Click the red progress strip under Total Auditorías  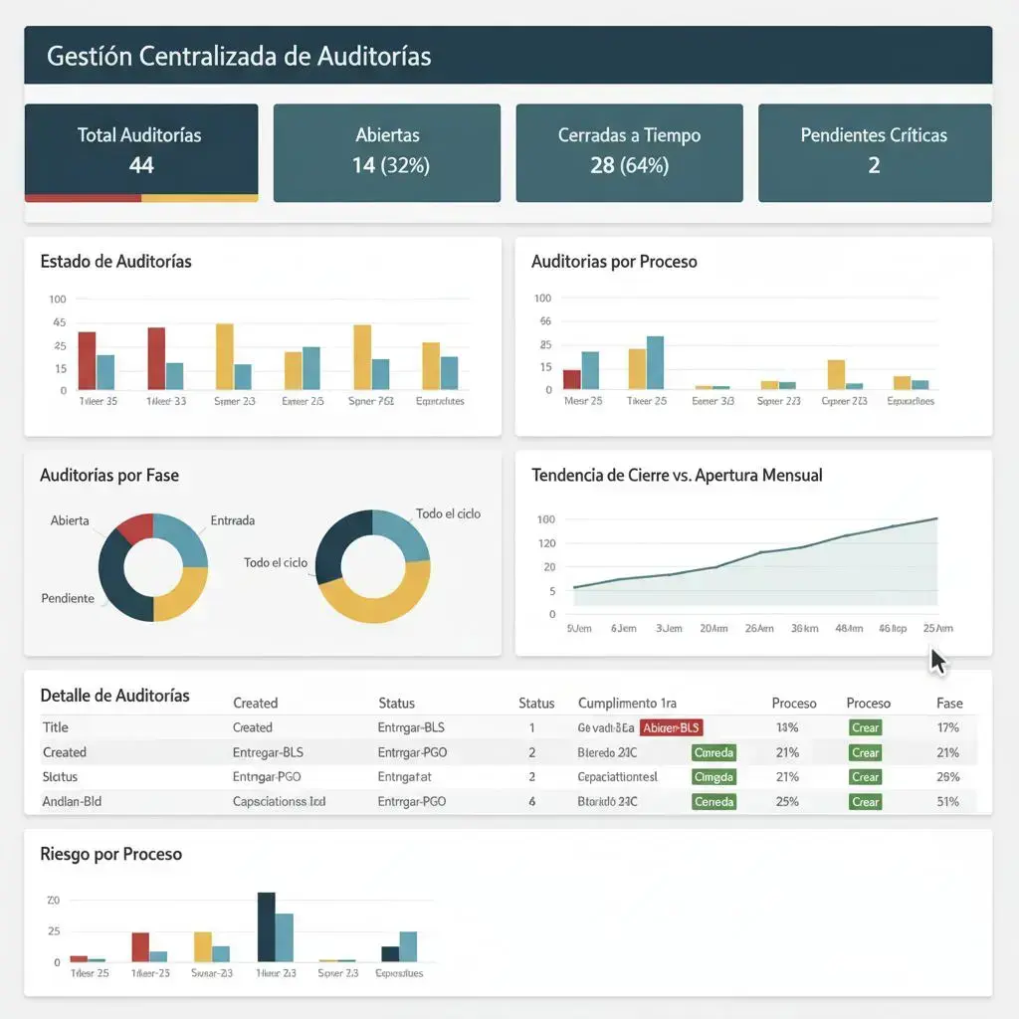(x=83, y=198)
